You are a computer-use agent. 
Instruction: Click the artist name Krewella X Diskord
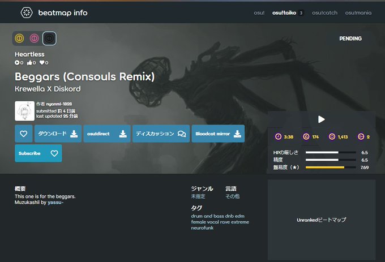pyautogui.click(x=48, y=89)
